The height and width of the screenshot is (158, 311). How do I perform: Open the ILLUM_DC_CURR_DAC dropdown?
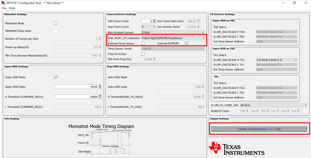pyautogui.click(x=273, y=105)
